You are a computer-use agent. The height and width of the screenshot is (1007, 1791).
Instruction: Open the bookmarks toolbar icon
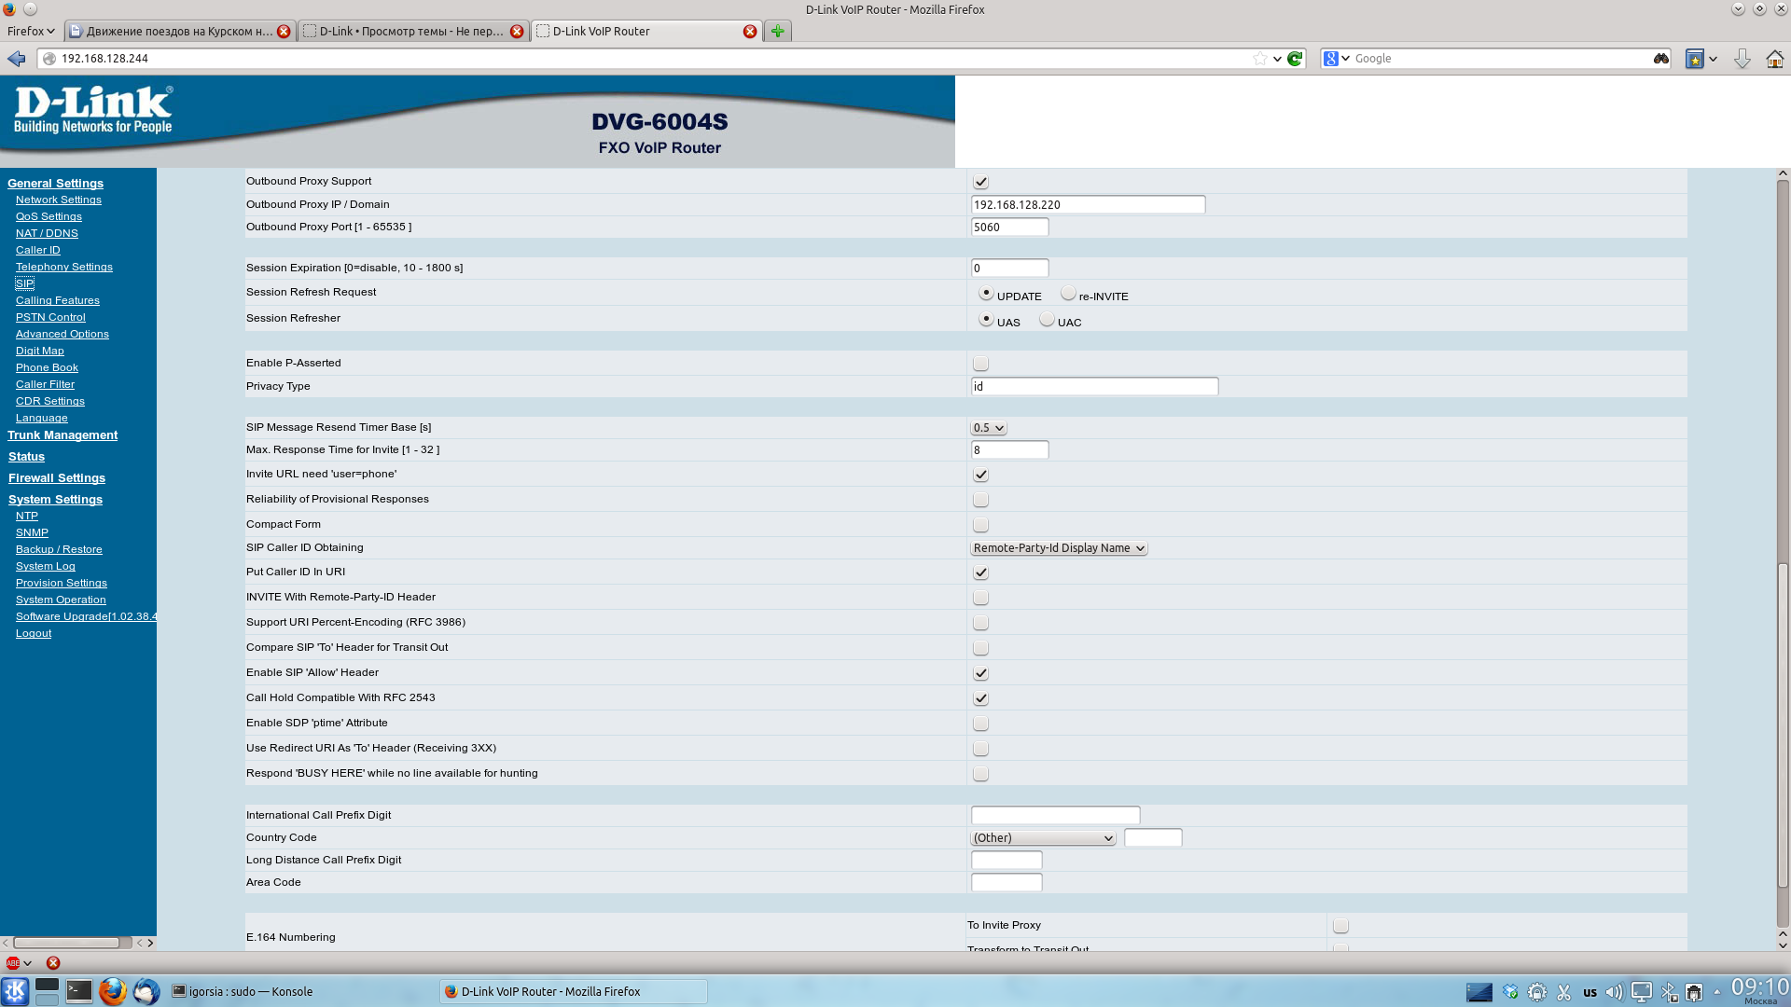[x=1695, y=59]
